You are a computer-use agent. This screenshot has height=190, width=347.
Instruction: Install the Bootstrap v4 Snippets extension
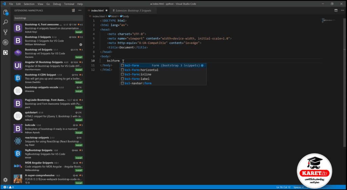pyautogui.click(x=79, y=57)
